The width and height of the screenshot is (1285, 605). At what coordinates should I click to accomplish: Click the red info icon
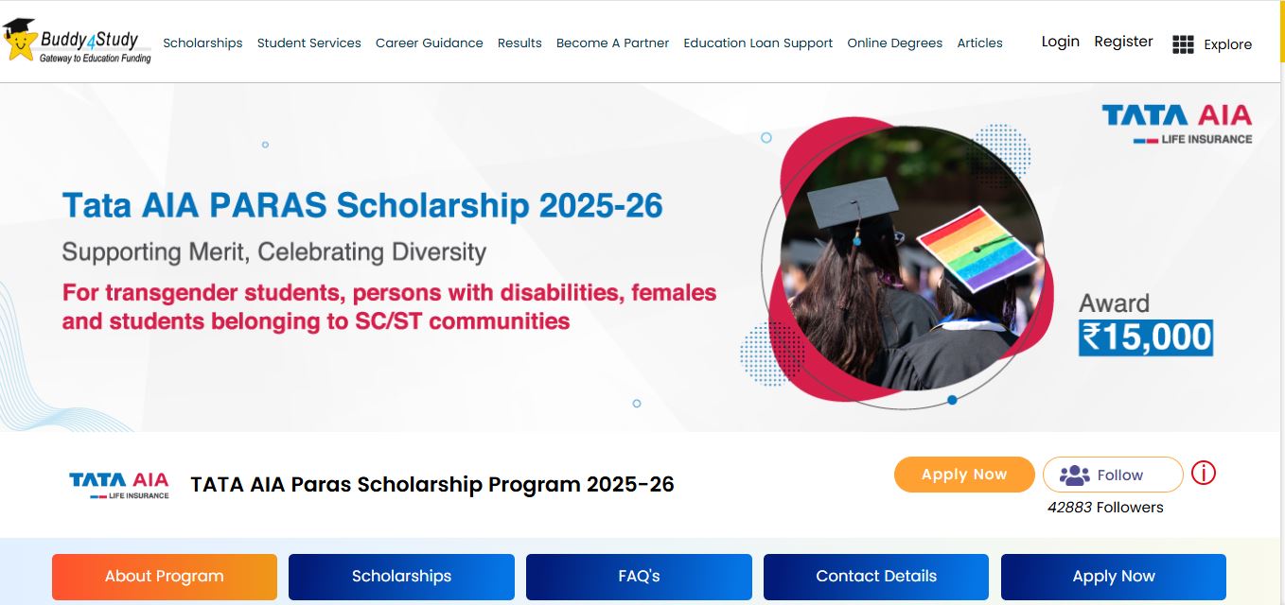click(x=1203, y=473)
